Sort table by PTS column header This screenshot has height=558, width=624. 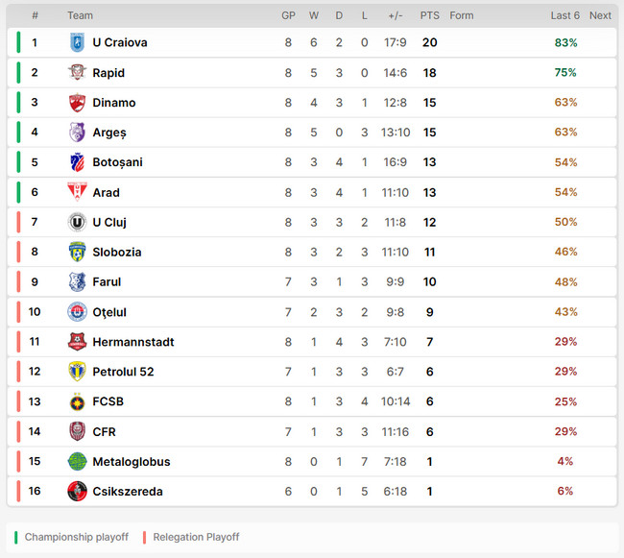pos(429,15)
